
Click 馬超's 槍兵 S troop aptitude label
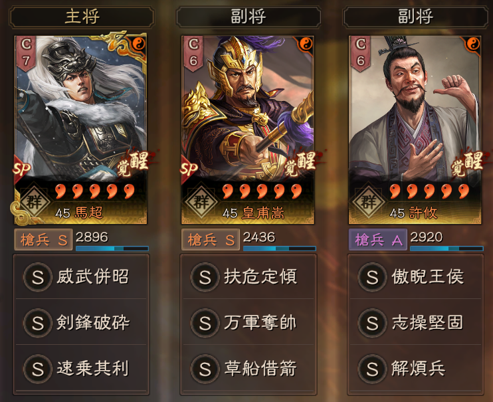[43, 240]
